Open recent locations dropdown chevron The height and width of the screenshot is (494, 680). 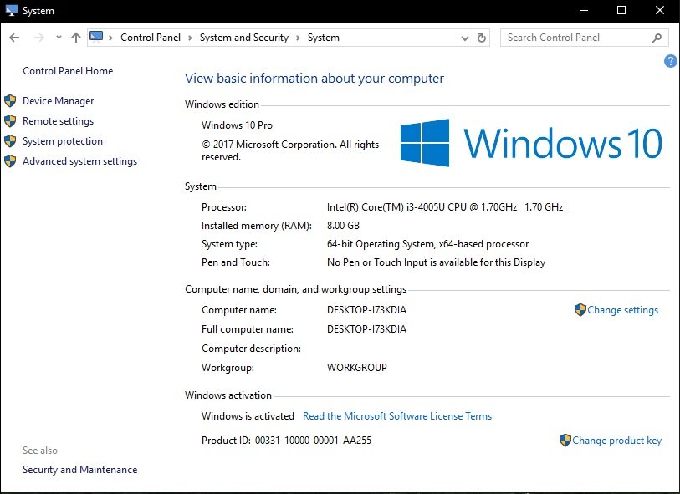click(59, 38)
